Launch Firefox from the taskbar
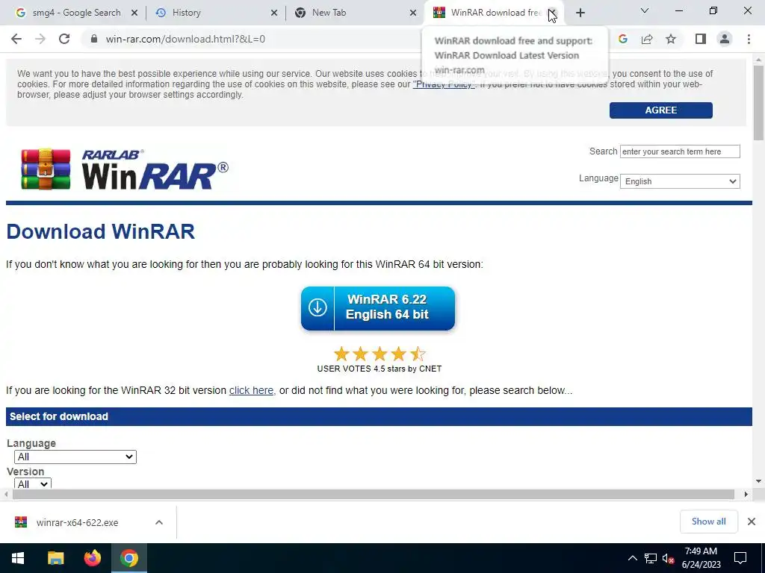Viewport: 765px width, 573px height. pyautogui.click(x=92, y=558)
